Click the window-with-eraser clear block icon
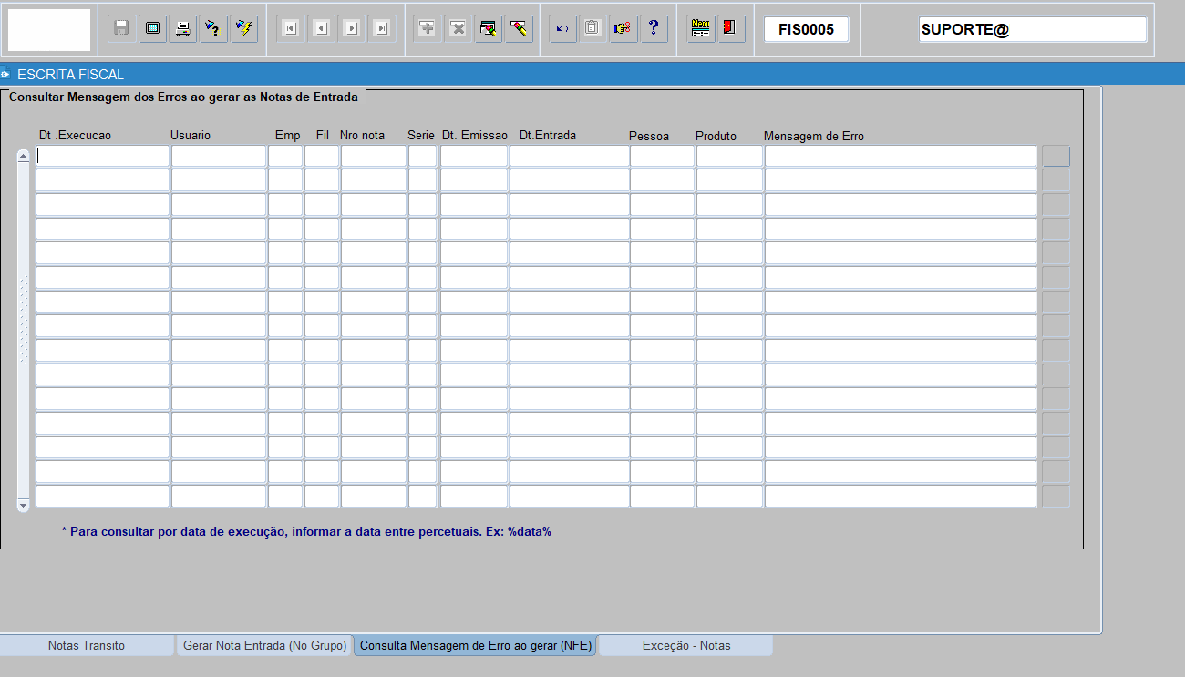Image resolution: width=1185 pixels, height=677 pixels. 489,28
